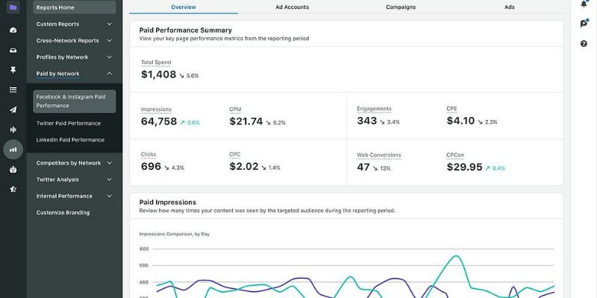Open the chat bubble icon at right
The image size is (597, 298).
pyautogui.click(x=584, y=24)
